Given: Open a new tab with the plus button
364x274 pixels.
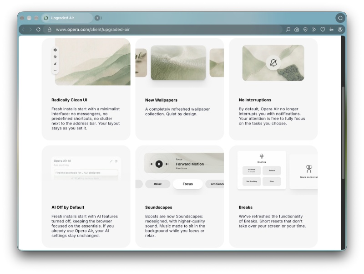Looking at the screenshot, I should pyautogui.click(x=97, y=18).
